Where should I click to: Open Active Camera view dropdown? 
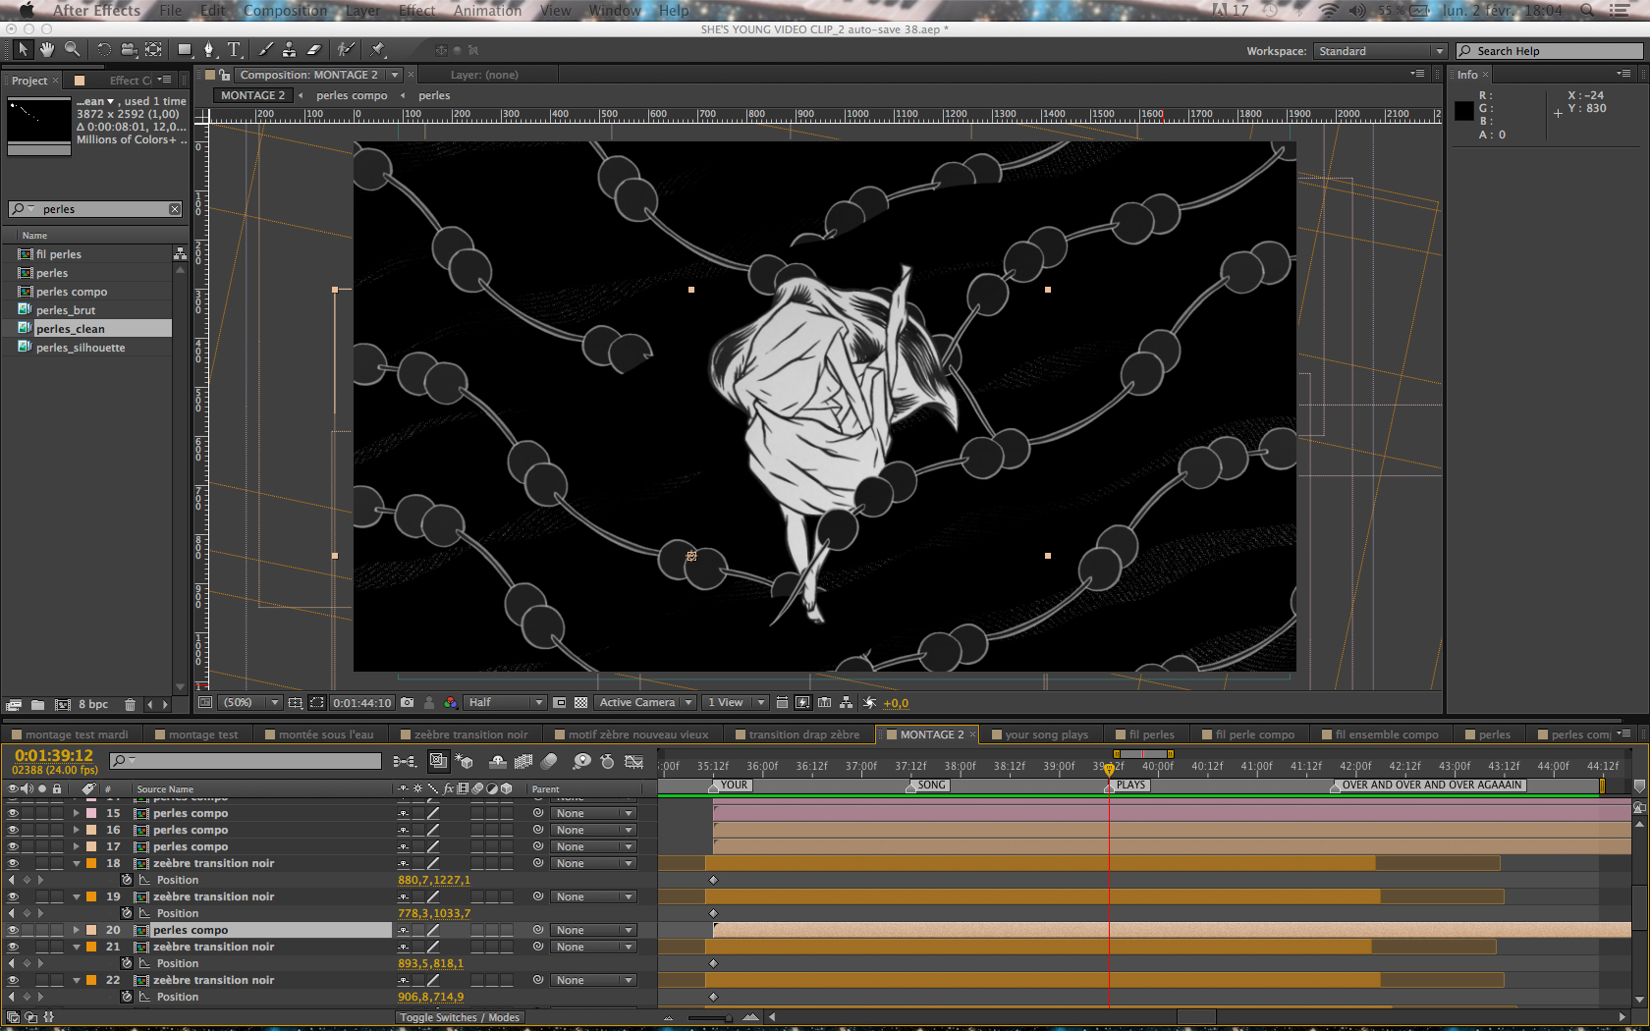pyautogui.click(x=645, y=703)
